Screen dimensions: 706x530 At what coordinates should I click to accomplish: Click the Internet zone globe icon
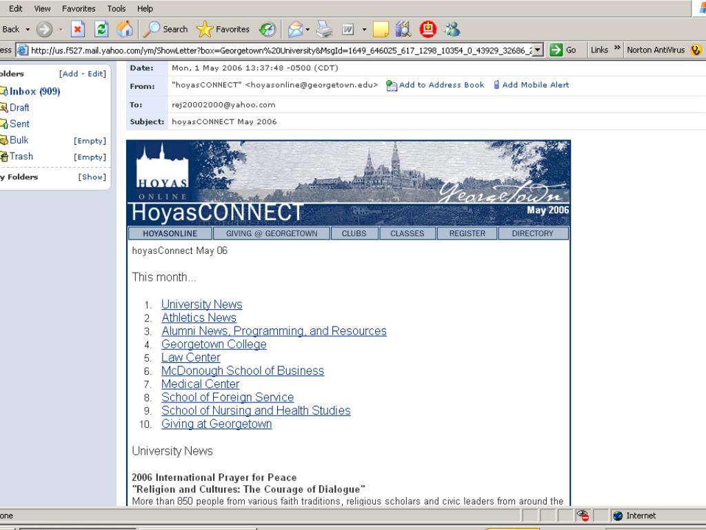[x=618, y=516]
